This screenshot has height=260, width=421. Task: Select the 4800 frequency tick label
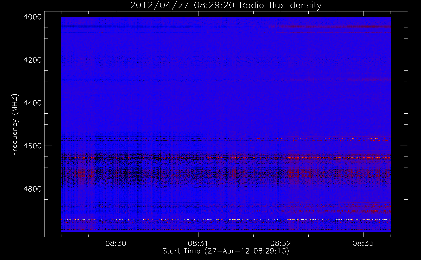33,189
